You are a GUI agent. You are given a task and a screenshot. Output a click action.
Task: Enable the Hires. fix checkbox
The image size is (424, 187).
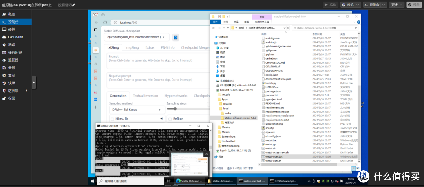112,118
